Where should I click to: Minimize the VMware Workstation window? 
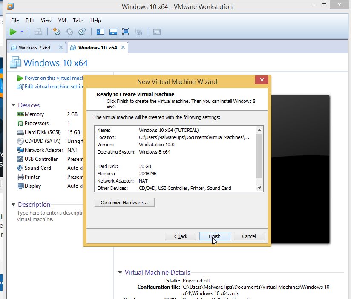tap(313, 6)
